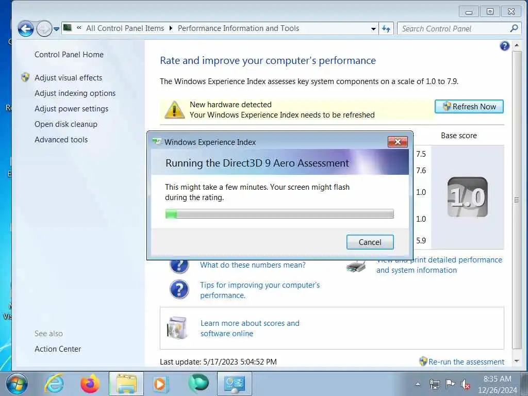Select the 7.6 subscore value
Screen dimensions: 528x396
point(421,170)
